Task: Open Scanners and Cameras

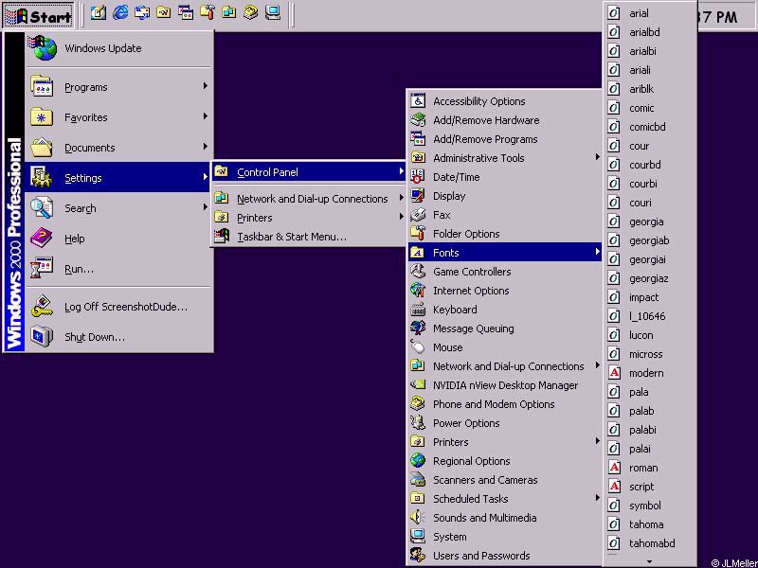Action: tap(505, 480)
